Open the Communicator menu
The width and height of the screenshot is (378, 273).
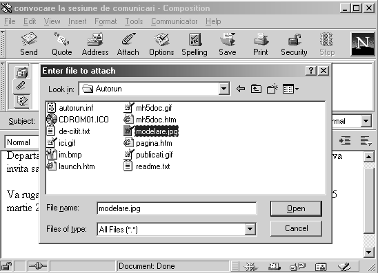click(x=175, y=21)
